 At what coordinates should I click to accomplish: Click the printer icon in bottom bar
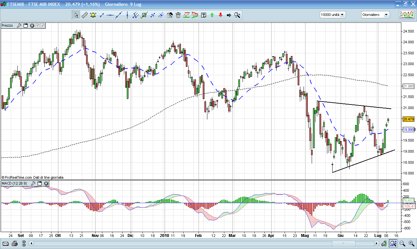coord(14,243)
